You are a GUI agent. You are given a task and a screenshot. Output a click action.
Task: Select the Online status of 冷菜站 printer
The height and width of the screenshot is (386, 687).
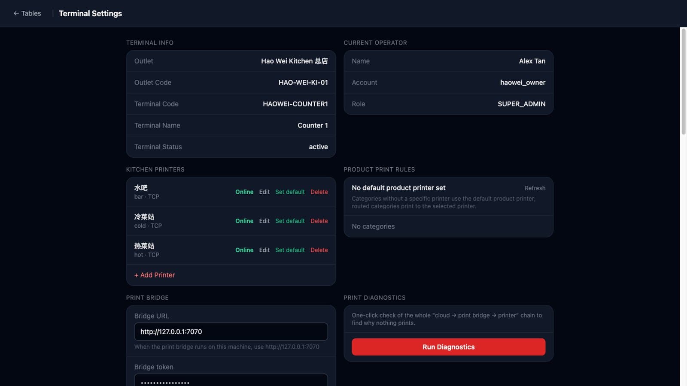[x=244, y=221]
